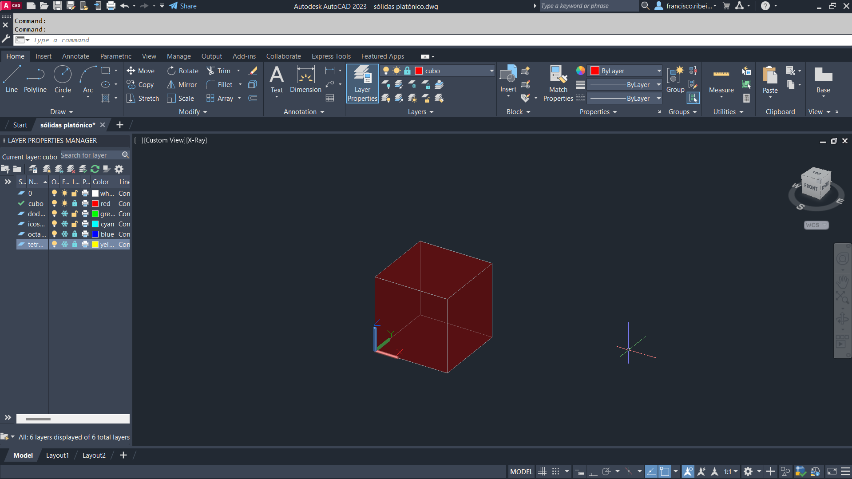Switch to the Express Tools tab
Image resolution: width=852 pixels, height=479 pixels.
tap(331, 56)
